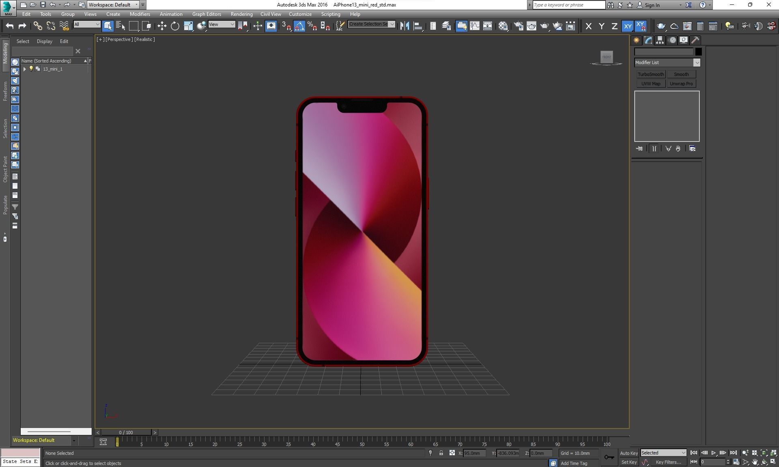
Task: Click the Key Filters... button
Action: point(668,462)
